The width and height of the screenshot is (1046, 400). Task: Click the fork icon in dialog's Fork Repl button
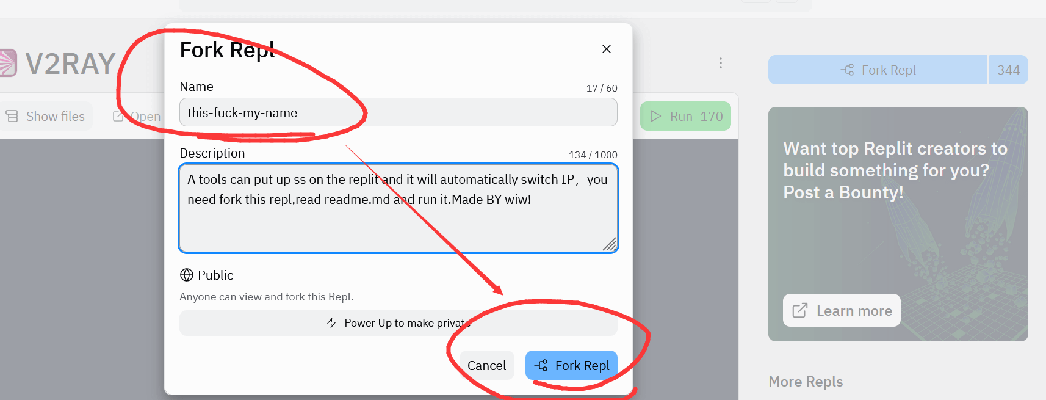pyautogui.click(x=541, y=365)
